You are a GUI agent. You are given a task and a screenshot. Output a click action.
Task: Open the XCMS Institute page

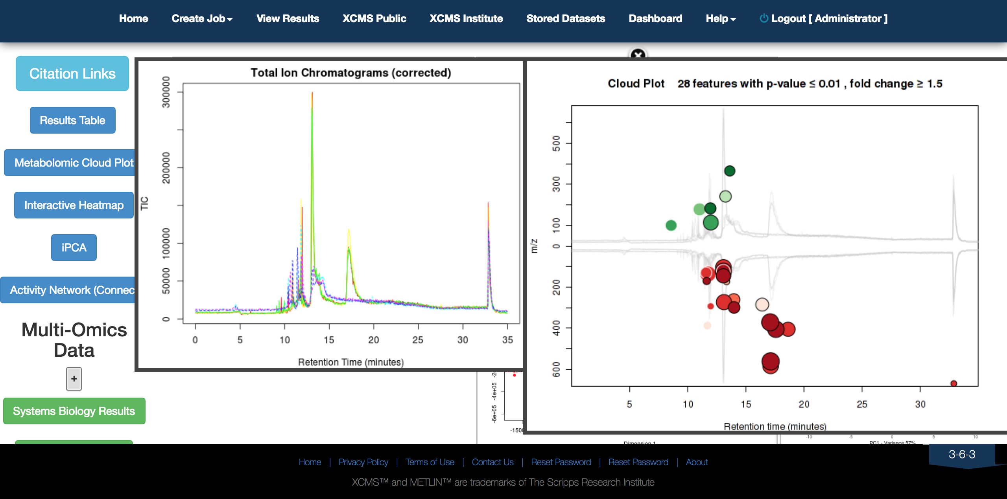466,18
